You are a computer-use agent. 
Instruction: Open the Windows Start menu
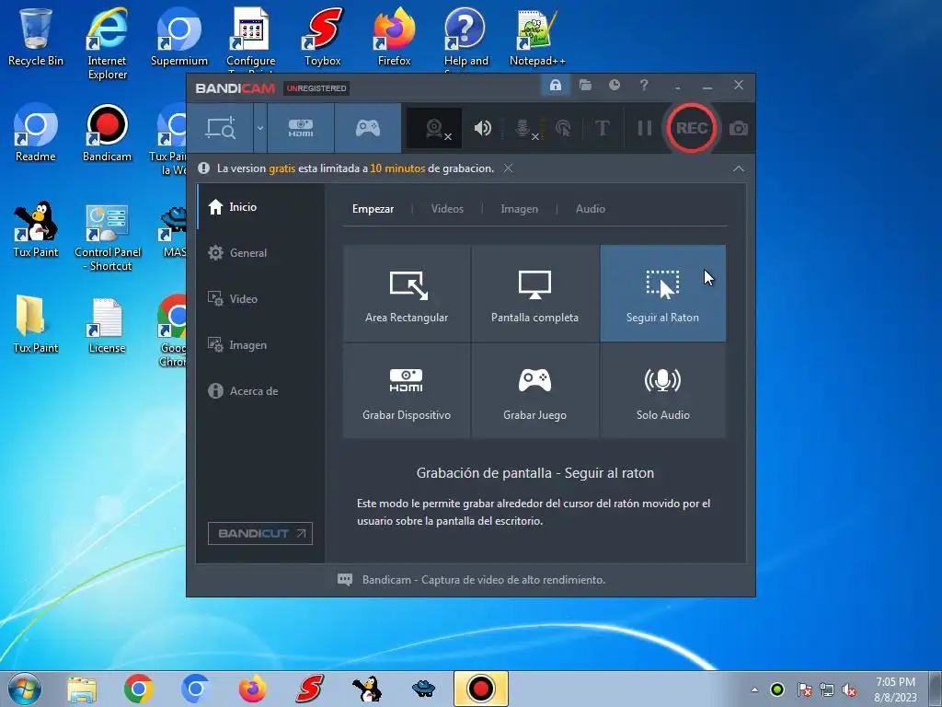point(24,689)
